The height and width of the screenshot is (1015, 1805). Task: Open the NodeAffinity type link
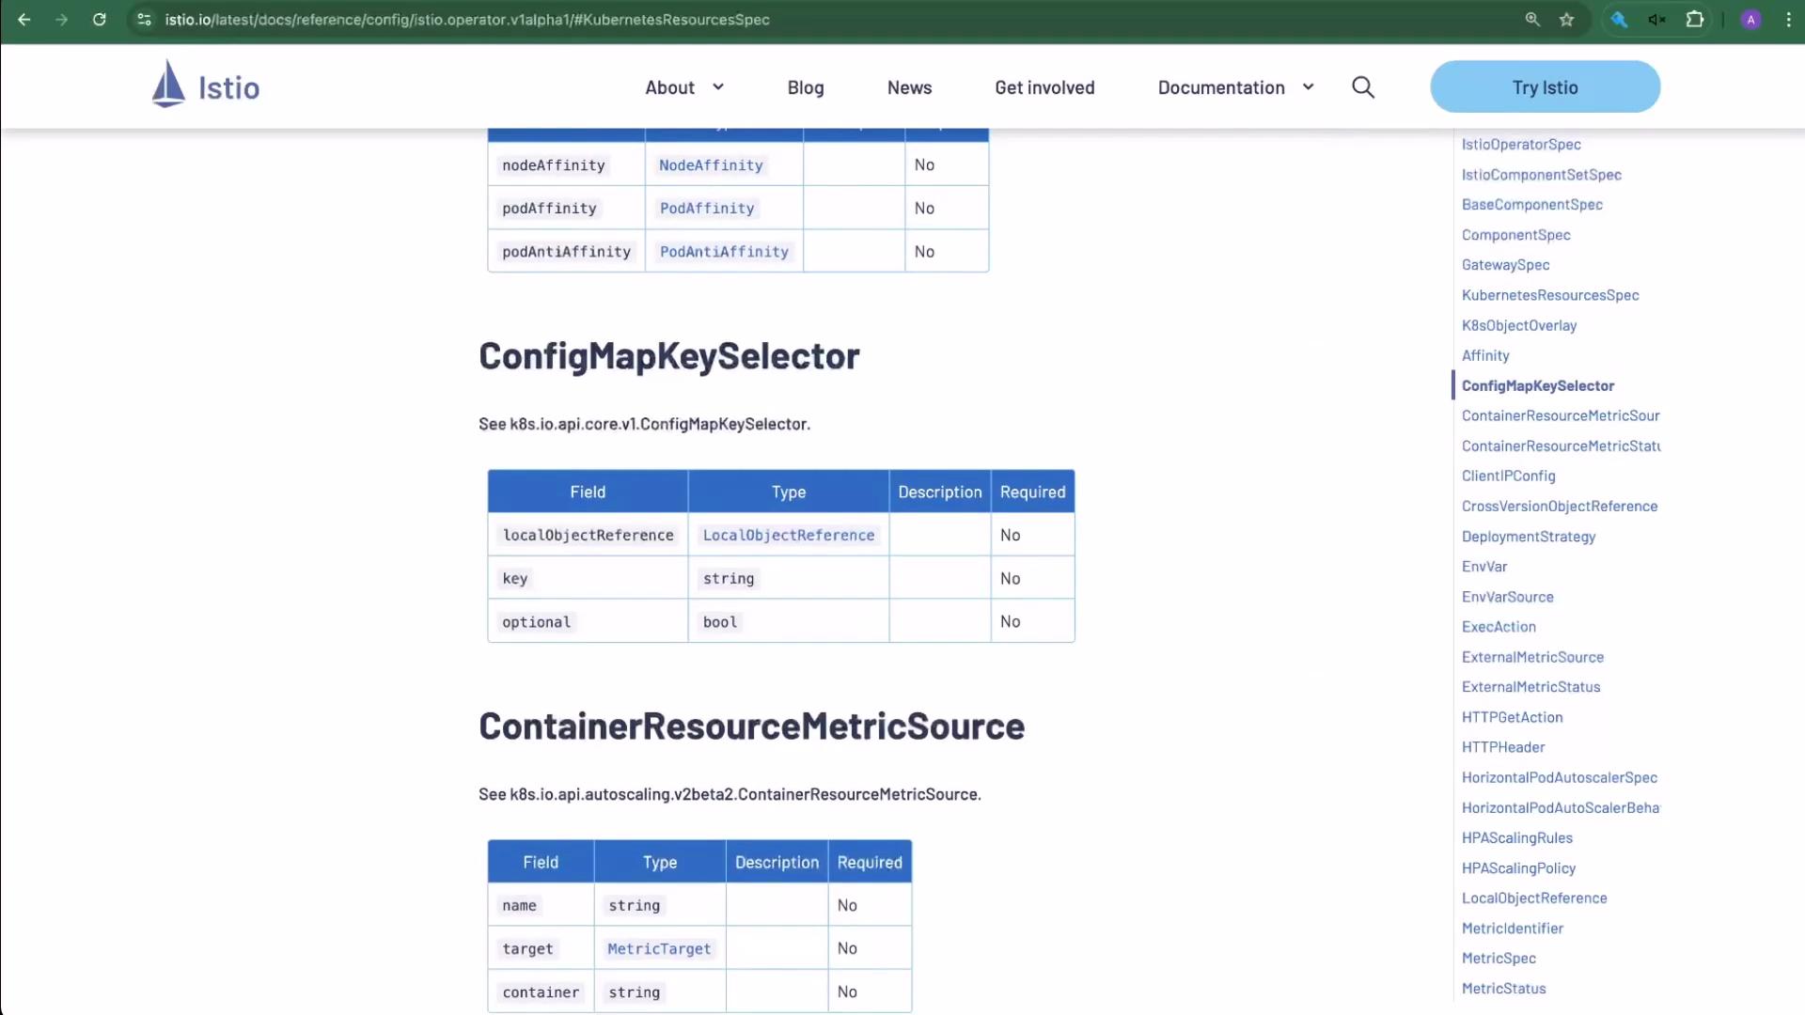click(x=711, y=165)
